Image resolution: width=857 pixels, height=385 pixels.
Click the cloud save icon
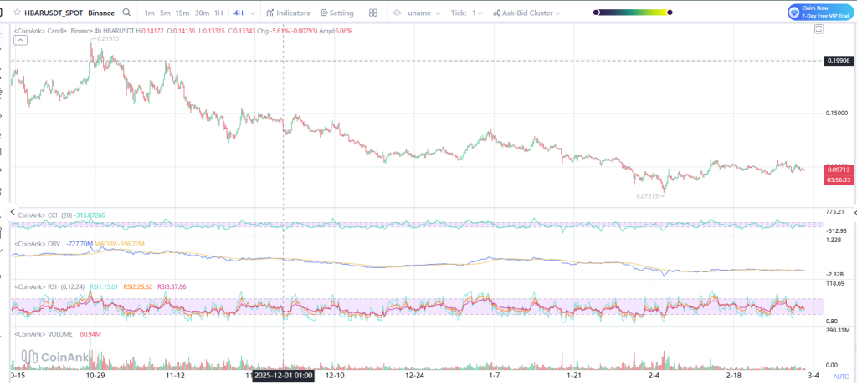pyautogui.click(x=398, y=13)
